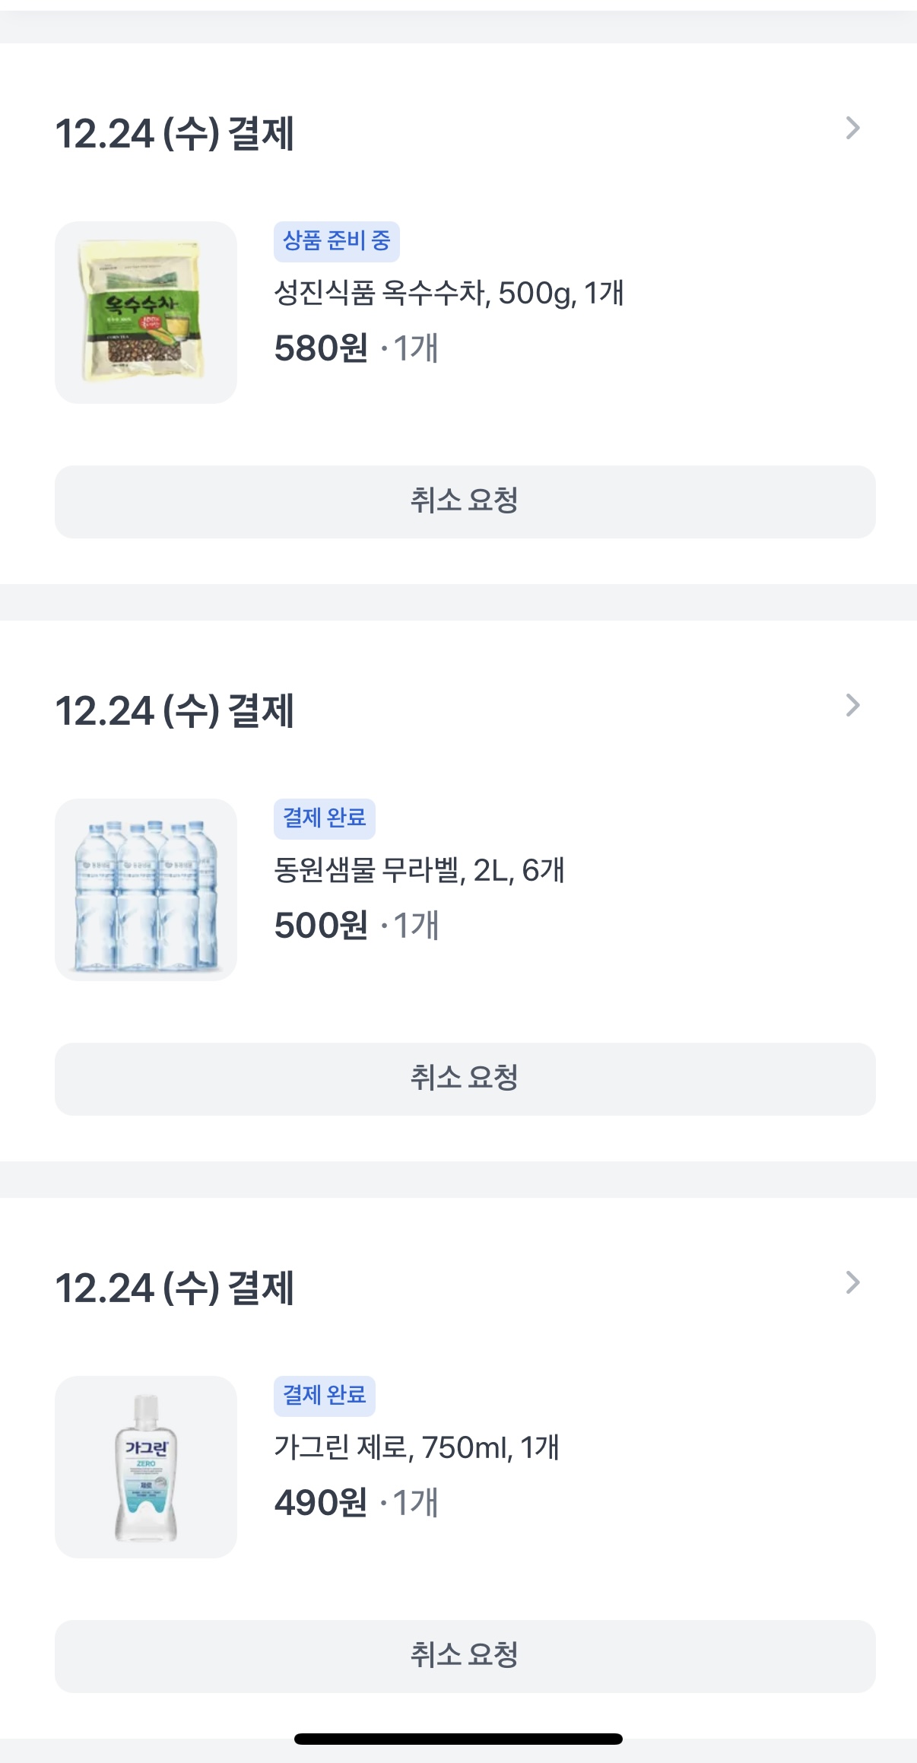917x1763 pixels.
Task: View the 가그린 mouthwash bottle image
Action: [x=146, y=1467]
